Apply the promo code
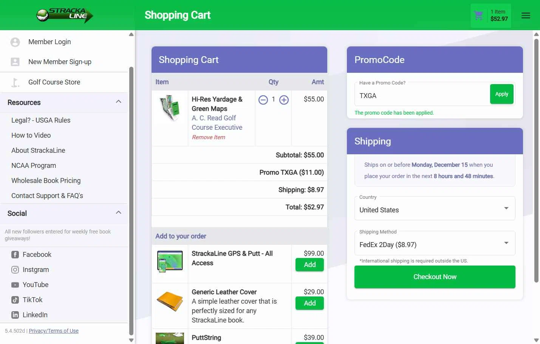 click(501, 94)
